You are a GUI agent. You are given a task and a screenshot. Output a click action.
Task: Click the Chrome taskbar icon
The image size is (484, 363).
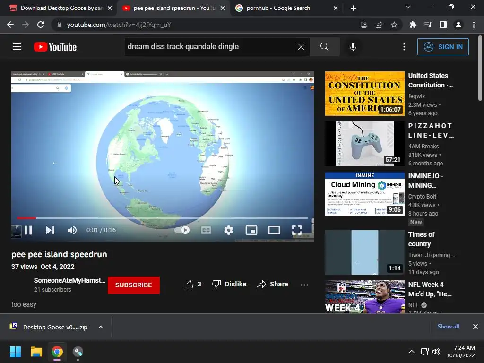57,352
